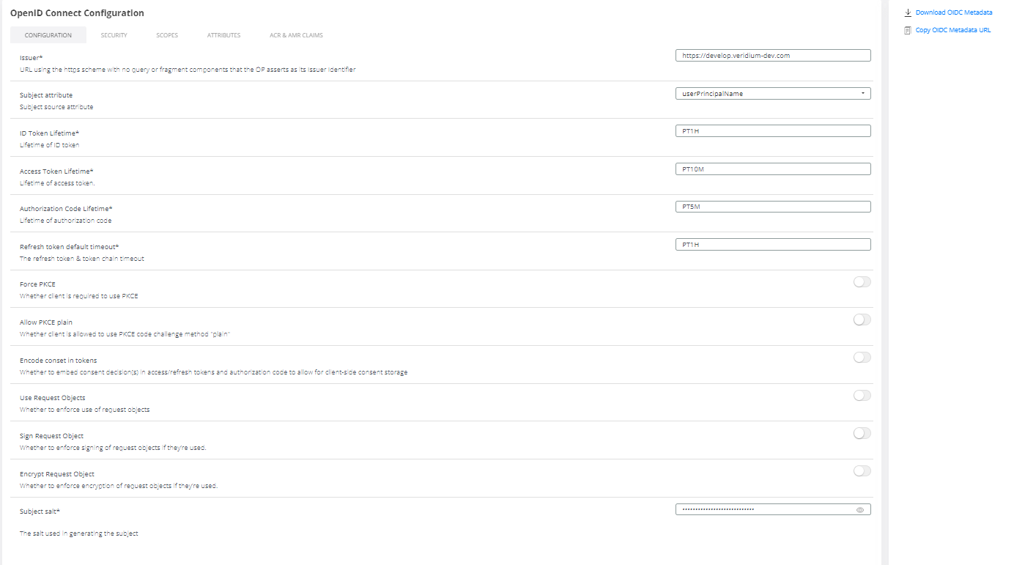
Task: Switch to the SECURITY tab
Action: 114,34
